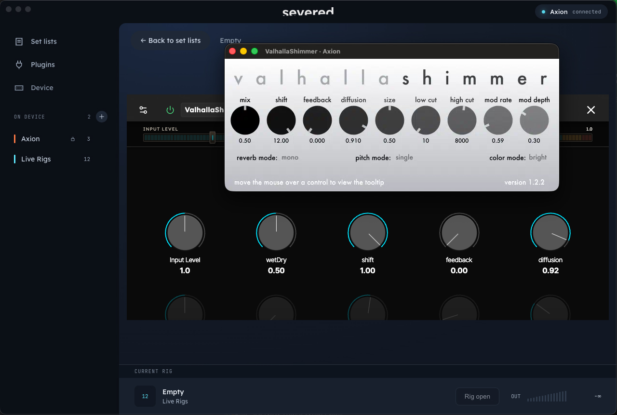
Task: Click the large diffusion knob showing 0.92
Action: click(550, 233)
